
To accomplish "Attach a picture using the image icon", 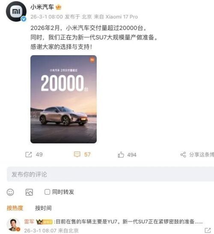I will point(29,192).
